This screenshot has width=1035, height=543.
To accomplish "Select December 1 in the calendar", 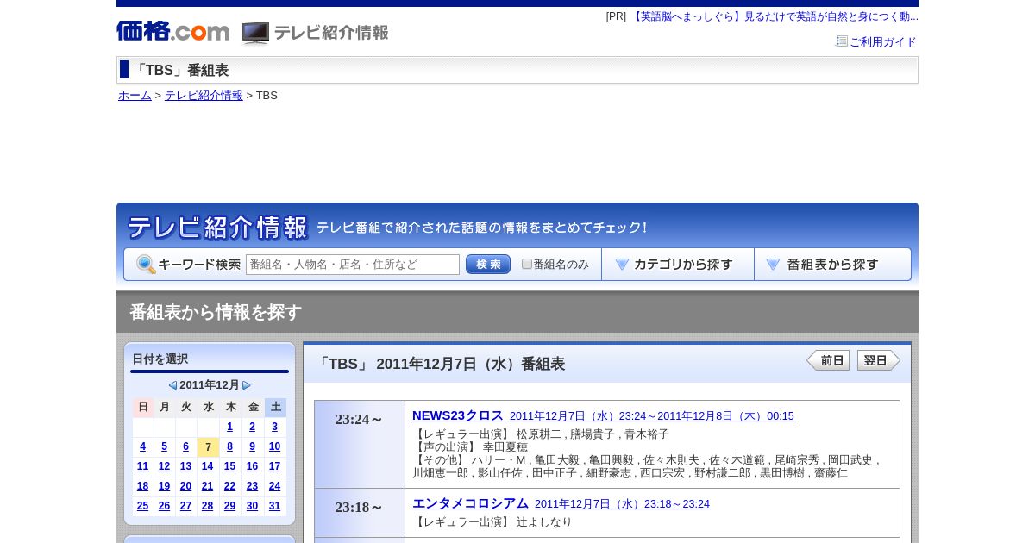I will click(229, 427).
